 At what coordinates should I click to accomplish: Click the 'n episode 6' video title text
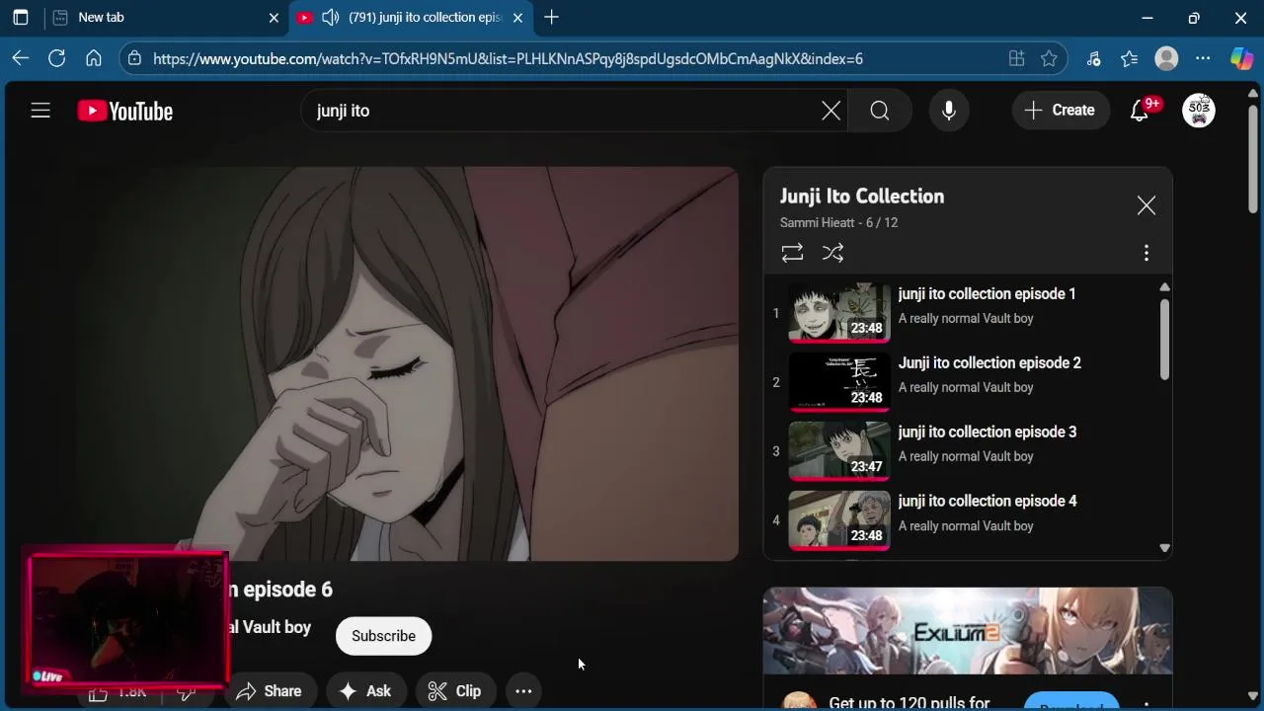(x=280, y=590)
